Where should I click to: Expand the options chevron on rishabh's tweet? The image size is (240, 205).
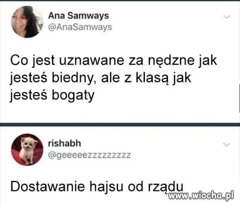tap(226, 144)
